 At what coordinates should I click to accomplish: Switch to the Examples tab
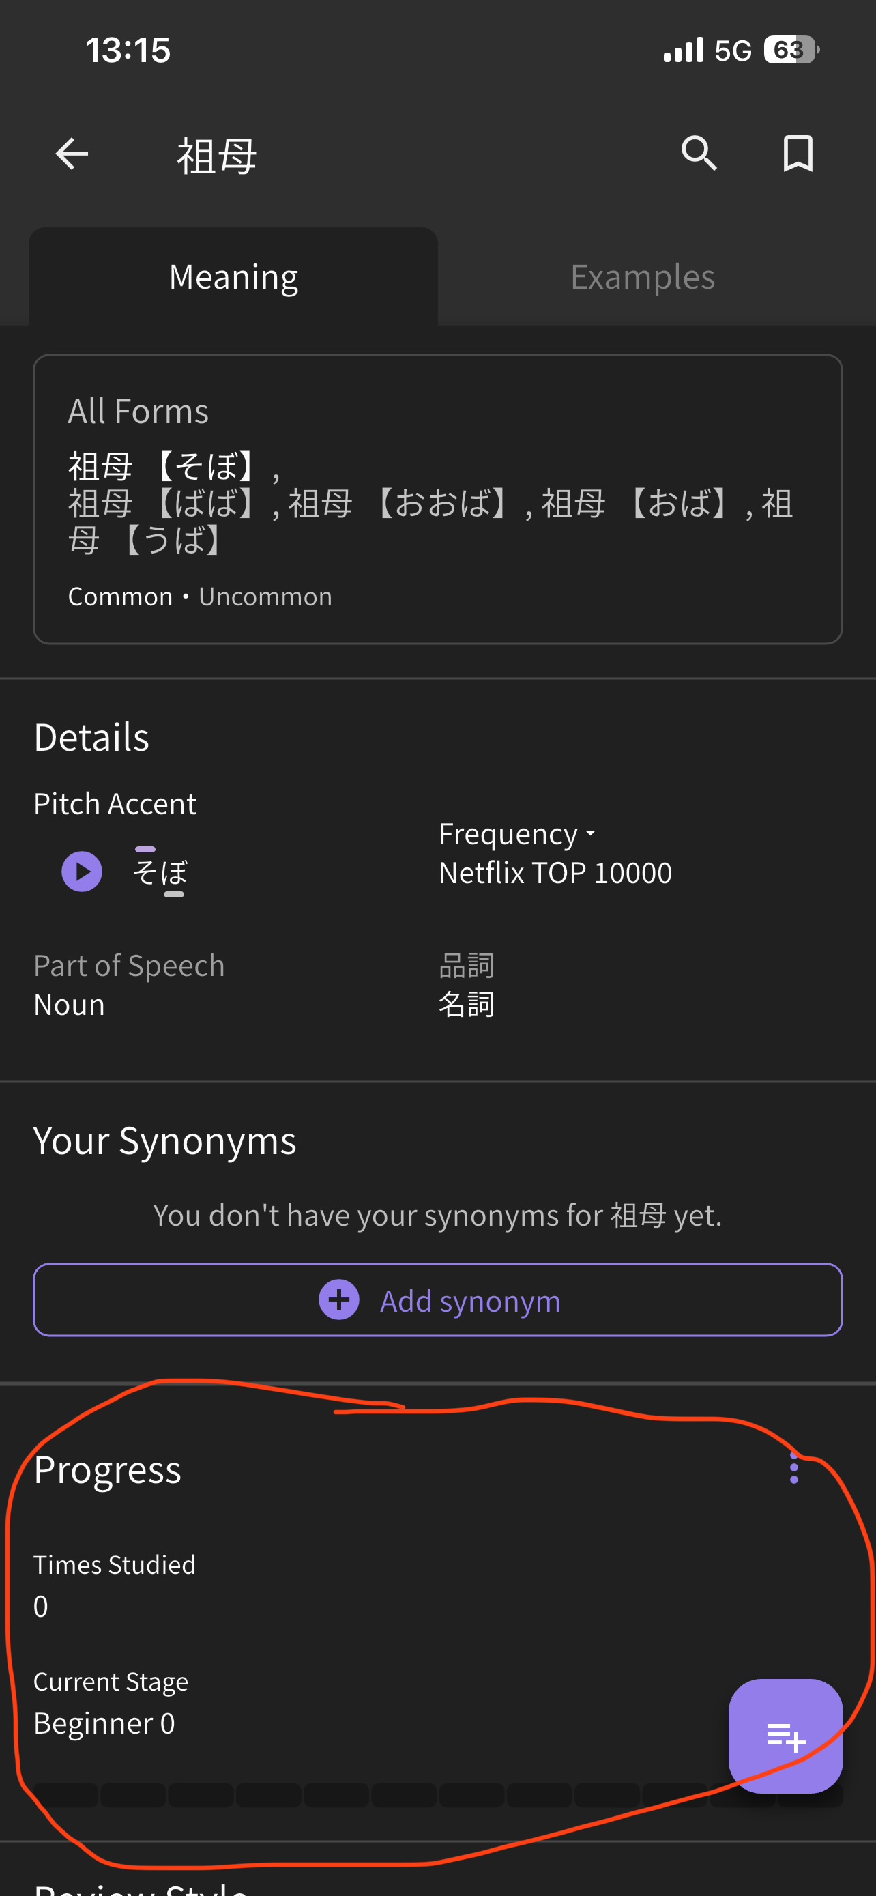[642, 276]
